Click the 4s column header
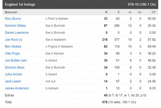 (x=130, y=12)
